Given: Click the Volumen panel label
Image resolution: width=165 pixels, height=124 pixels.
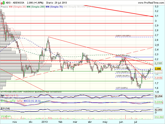Looking at the screenshot, I should [6, 116].
